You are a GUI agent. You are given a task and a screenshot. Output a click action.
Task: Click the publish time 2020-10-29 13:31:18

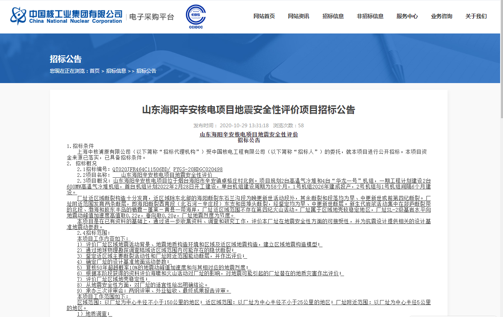pos(244,126)
